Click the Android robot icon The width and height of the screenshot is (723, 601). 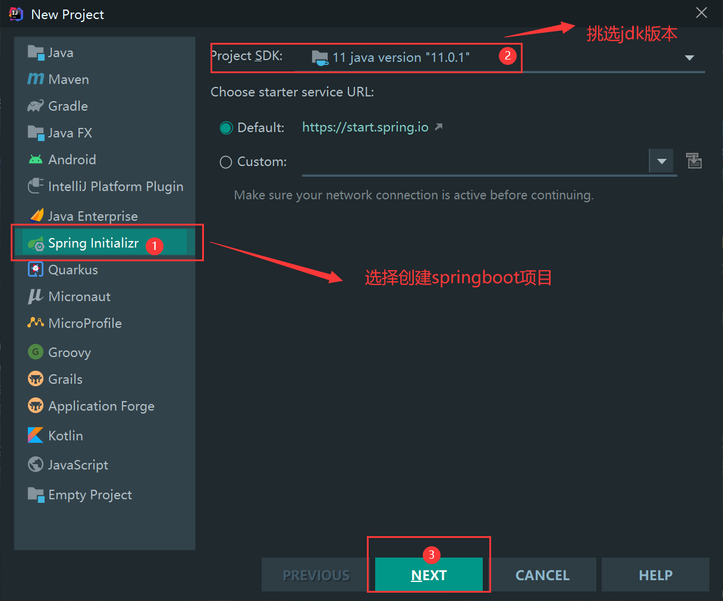(x=36, y=159)
